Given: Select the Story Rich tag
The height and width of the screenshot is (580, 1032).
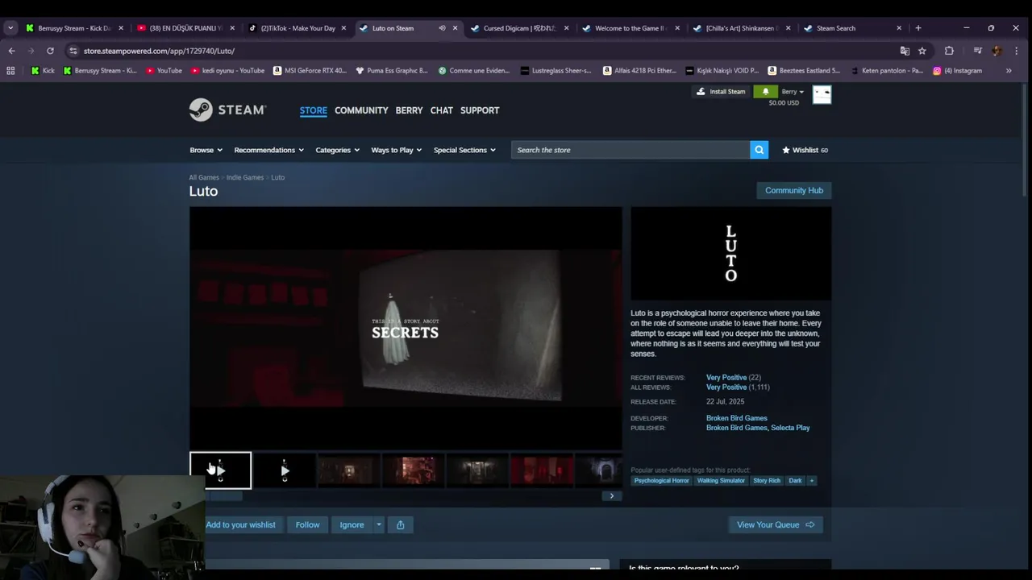Looking at the screenshot, I should 767,481.
